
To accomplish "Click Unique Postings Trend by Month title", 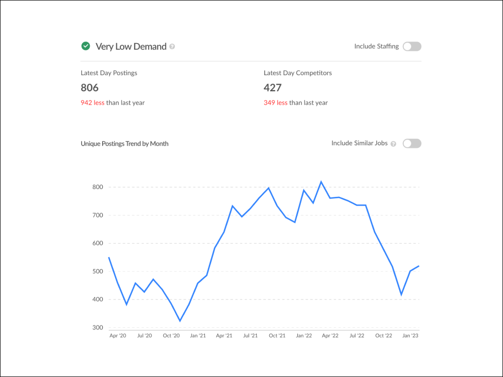I will (124, 144).
